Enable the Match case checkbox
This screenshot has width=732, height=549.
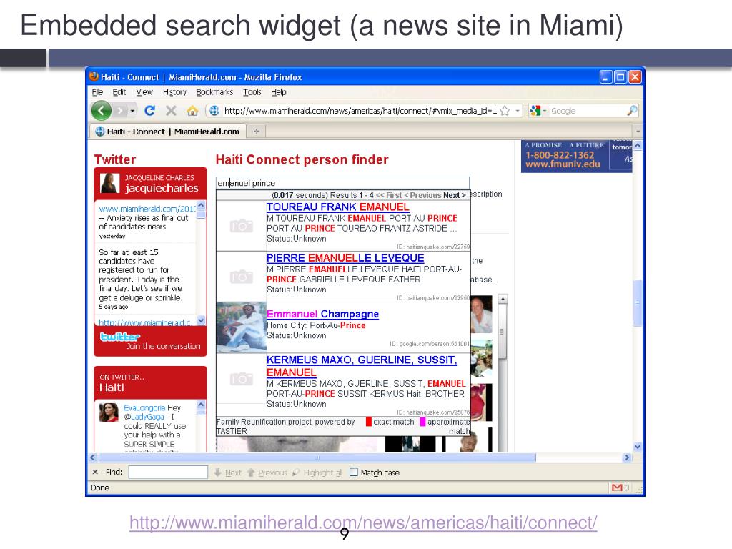tap(354, 472)
